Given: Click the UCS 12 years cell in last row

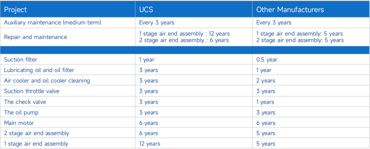Looking at the screenshot, I should [150, 144].
